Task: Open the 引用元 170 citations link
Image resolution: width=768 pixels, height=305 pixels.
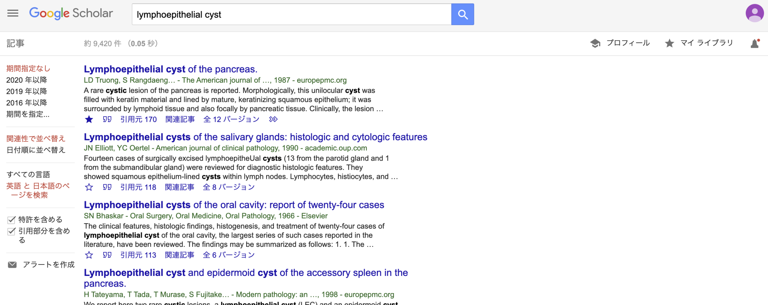Action: [x=138, y=120]
